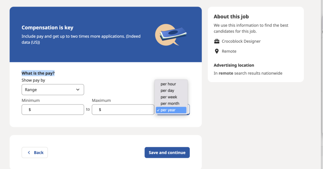This screenshot has width=323, height=169.
Task: Click the Advertising location heading
Action: (x=234, y=65)
